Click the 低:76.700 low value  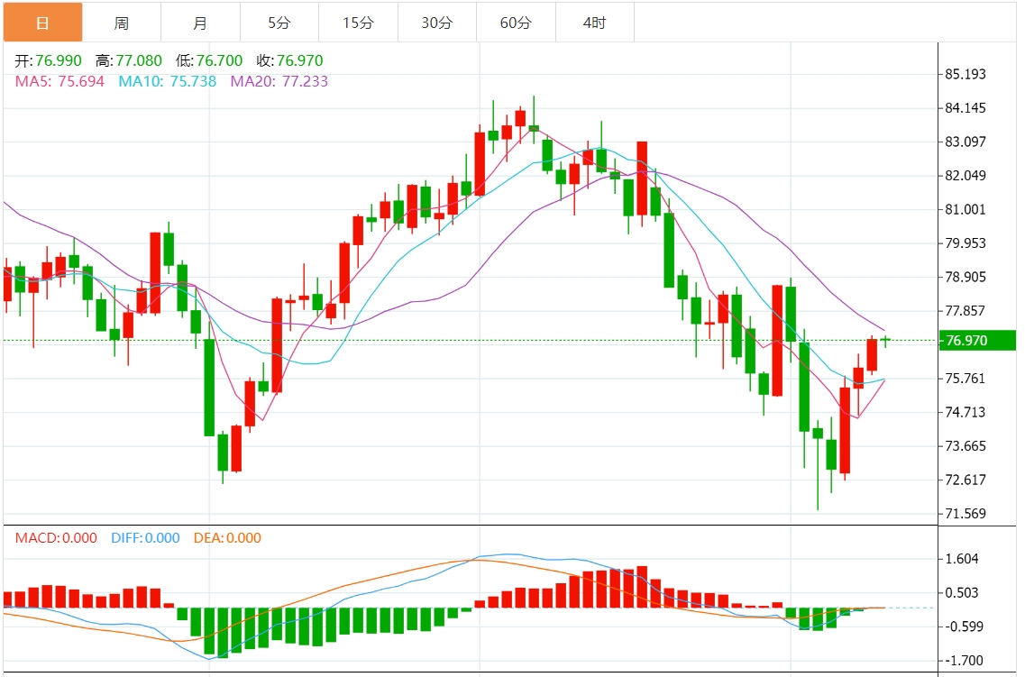(x=209, y=60)
